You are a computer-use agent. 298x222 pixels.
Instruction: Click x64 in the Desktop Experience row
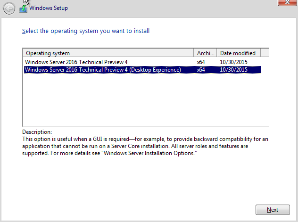click(x=201, y=70)
